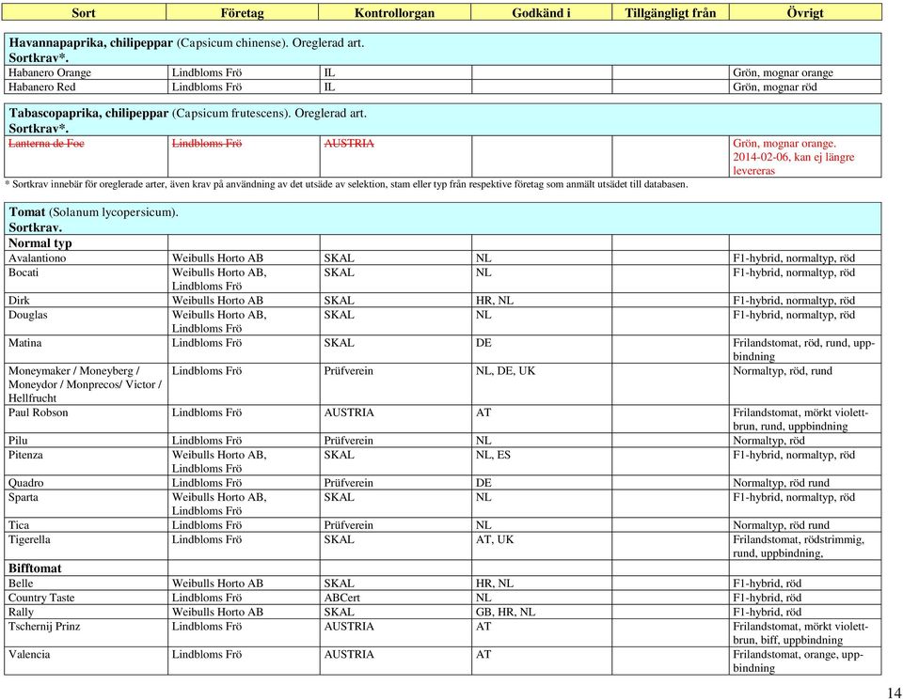Click the "NL, DE, UK" cell
This screenshot has width=903, height=700.
pos(506,371)
